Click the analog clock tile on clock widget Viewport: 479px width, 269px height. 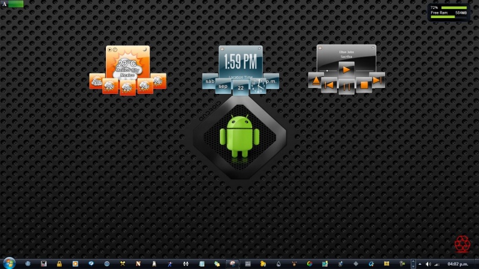(x=258, y=85)
